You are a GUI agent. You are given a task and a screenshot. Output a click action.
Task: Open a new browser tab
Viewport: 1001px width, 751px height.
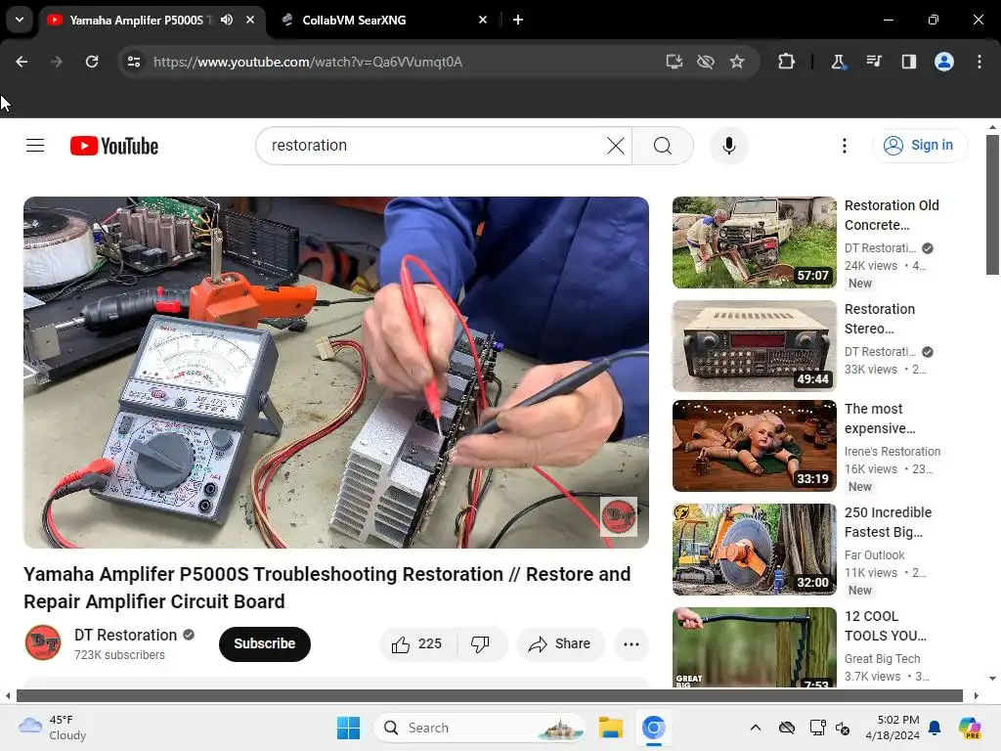coord(518,20)
